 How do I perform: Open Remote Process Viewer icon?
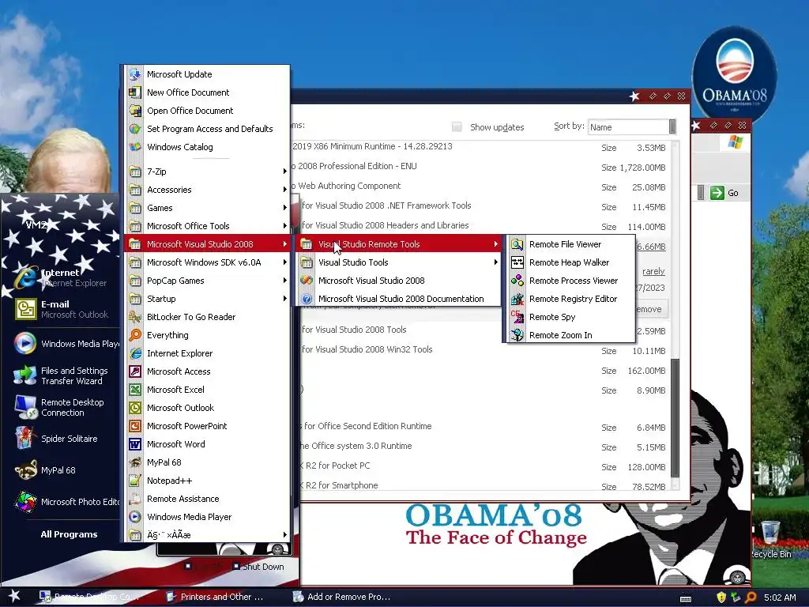click(x=517, y=281)
